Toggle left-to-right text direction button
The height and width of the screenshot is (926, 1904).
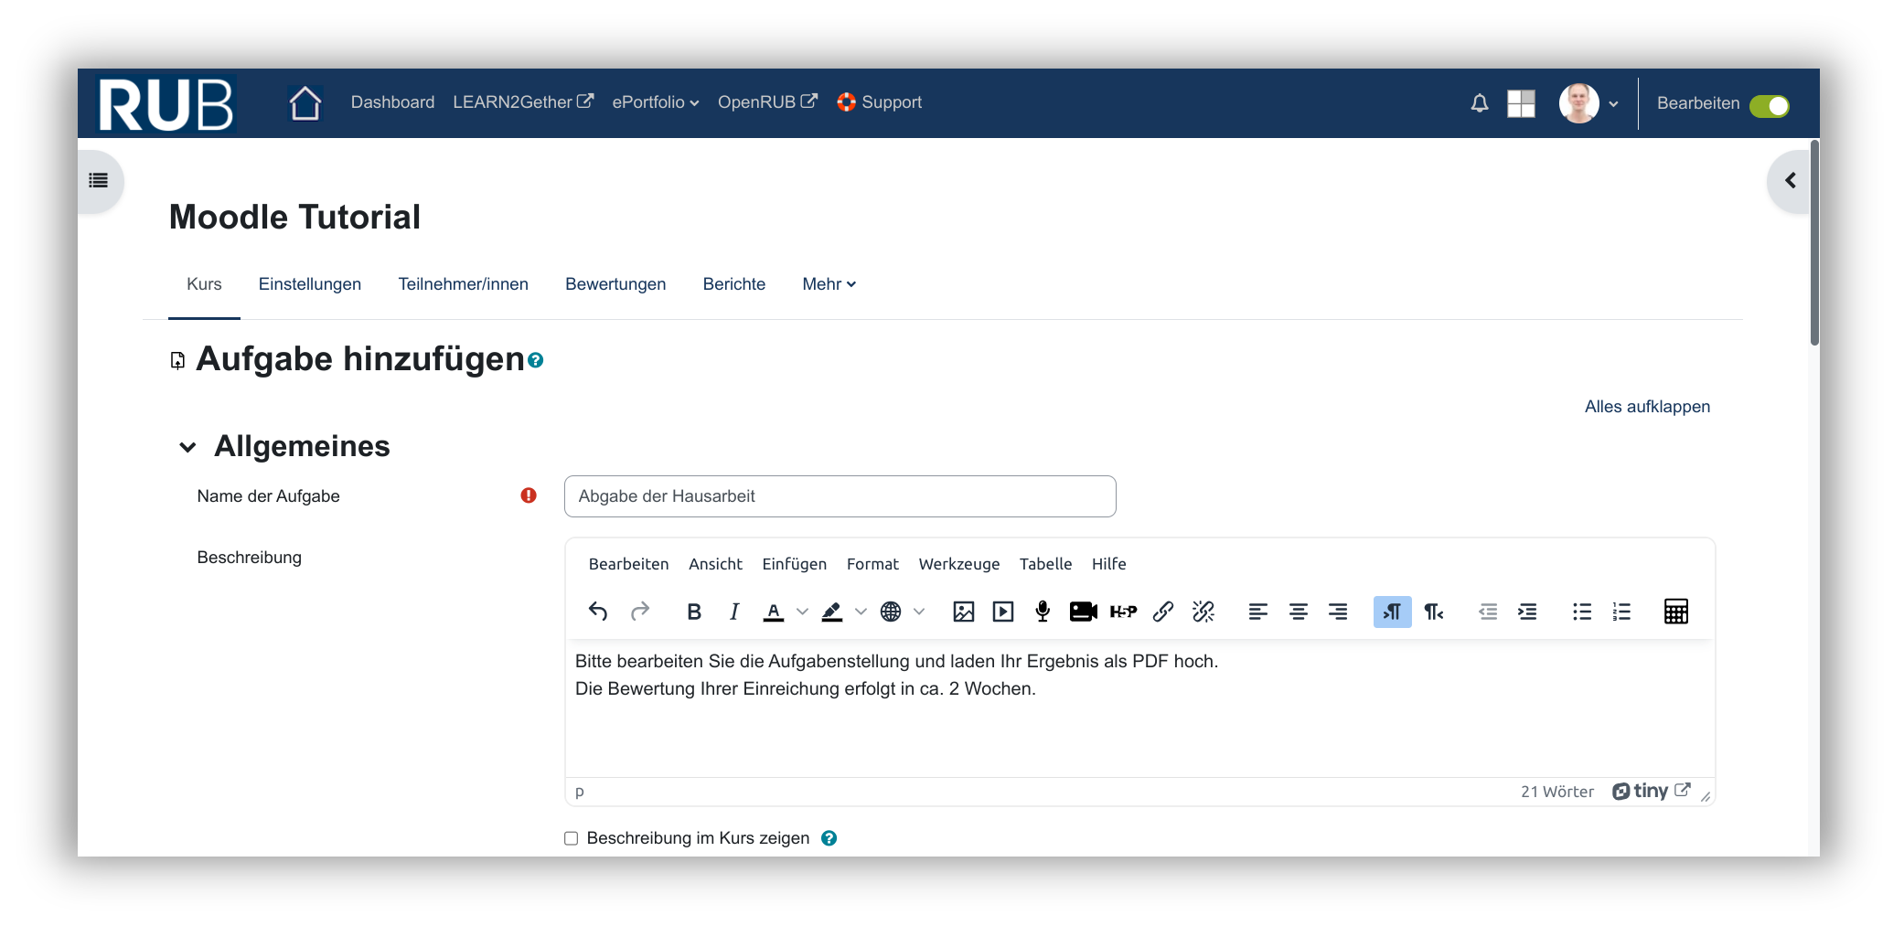(1392, 612)
